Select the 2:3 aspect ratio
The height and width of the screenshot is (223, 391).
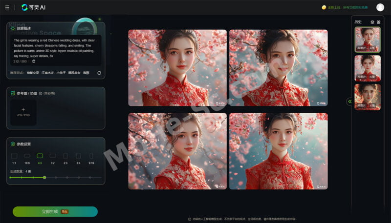[65, 158]
